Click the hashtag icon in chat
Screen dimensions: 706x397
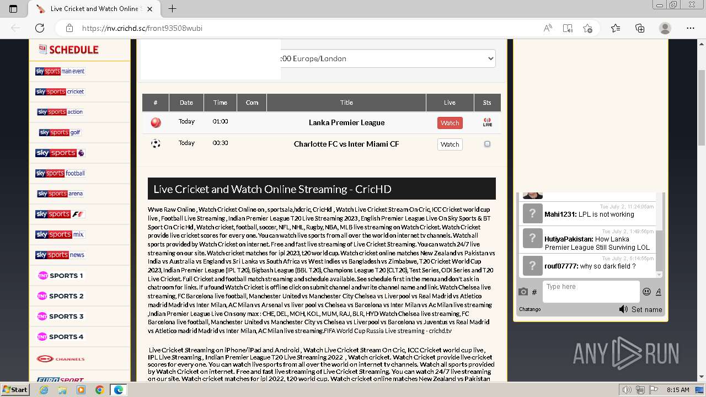(x=534, y=292)
